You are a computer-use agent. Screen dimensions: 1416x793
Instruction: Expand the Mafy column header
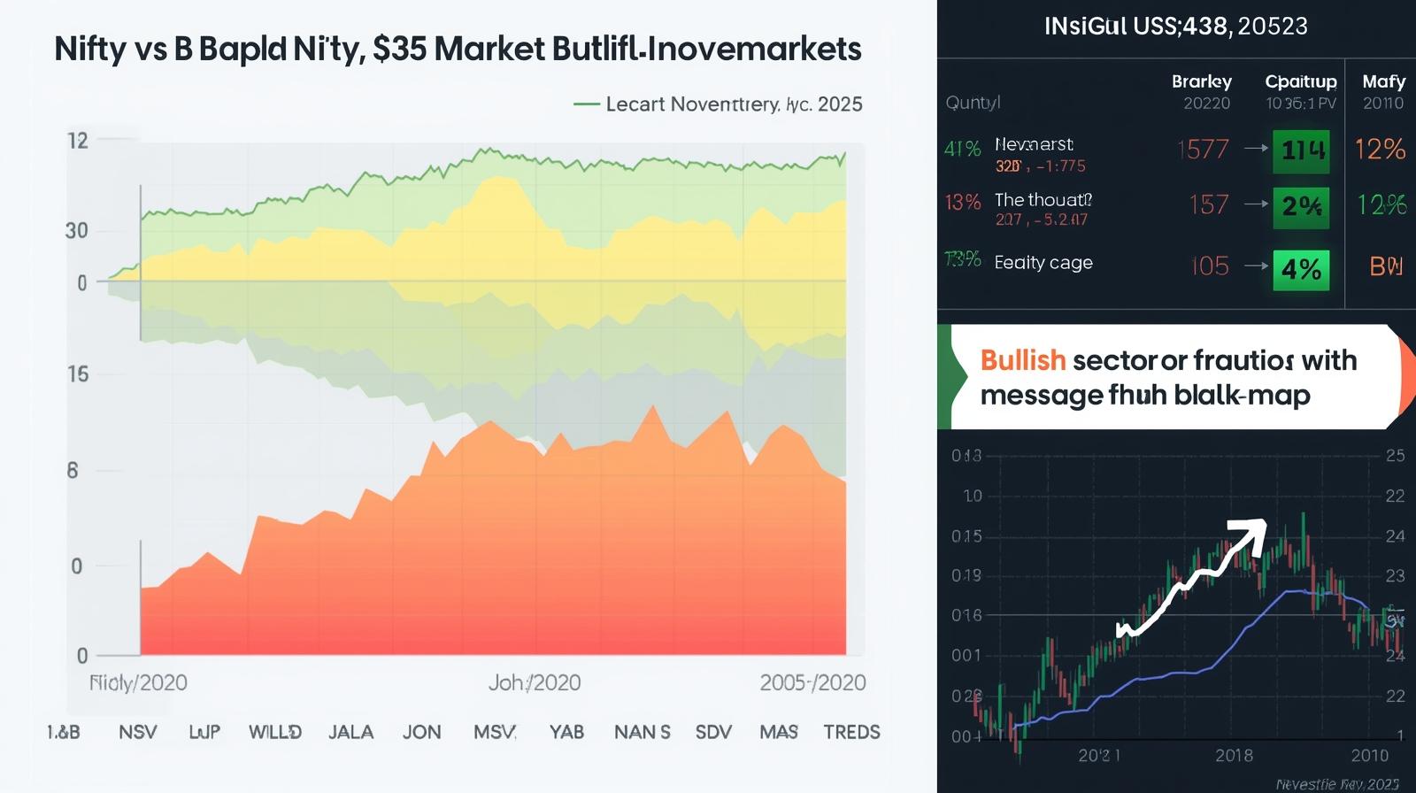pyautogui.click(x=1383, y=81)
